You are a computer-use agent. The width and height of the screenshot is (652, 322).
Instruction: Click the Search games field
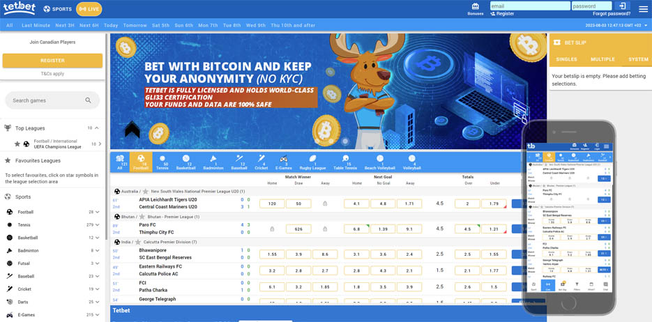click(52, 100)
